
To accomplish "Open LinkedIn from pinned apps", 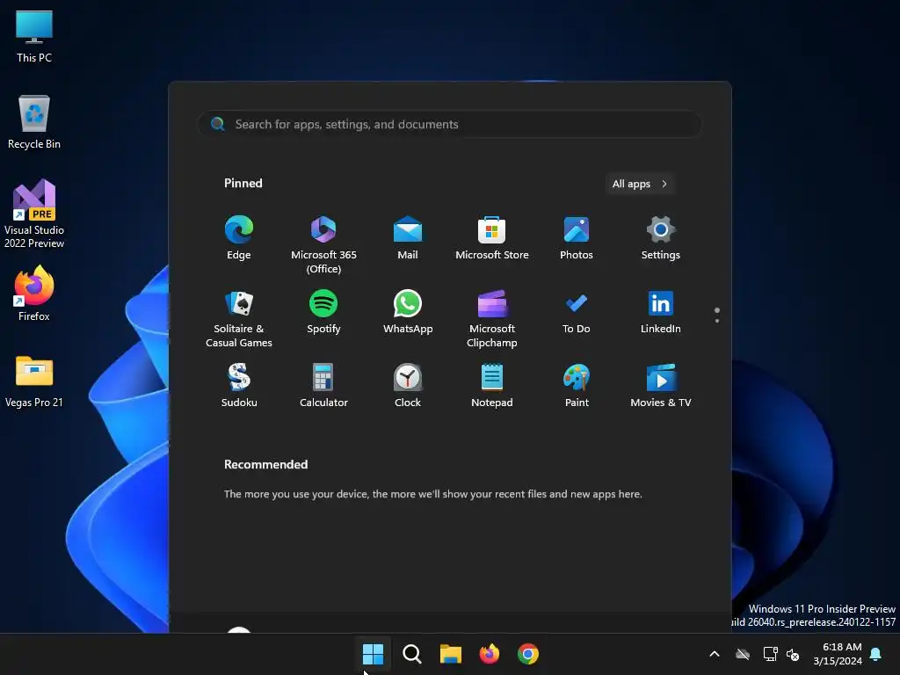I will pyautogui.click(x=661, y=312).
